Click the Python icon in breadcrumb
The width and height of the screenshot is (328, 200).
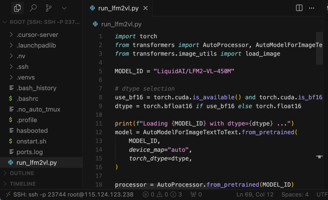tap(95, 24)
